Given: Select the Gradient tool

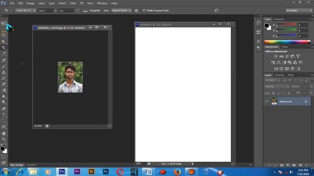Looking at the screenshot, I should 3,90.
